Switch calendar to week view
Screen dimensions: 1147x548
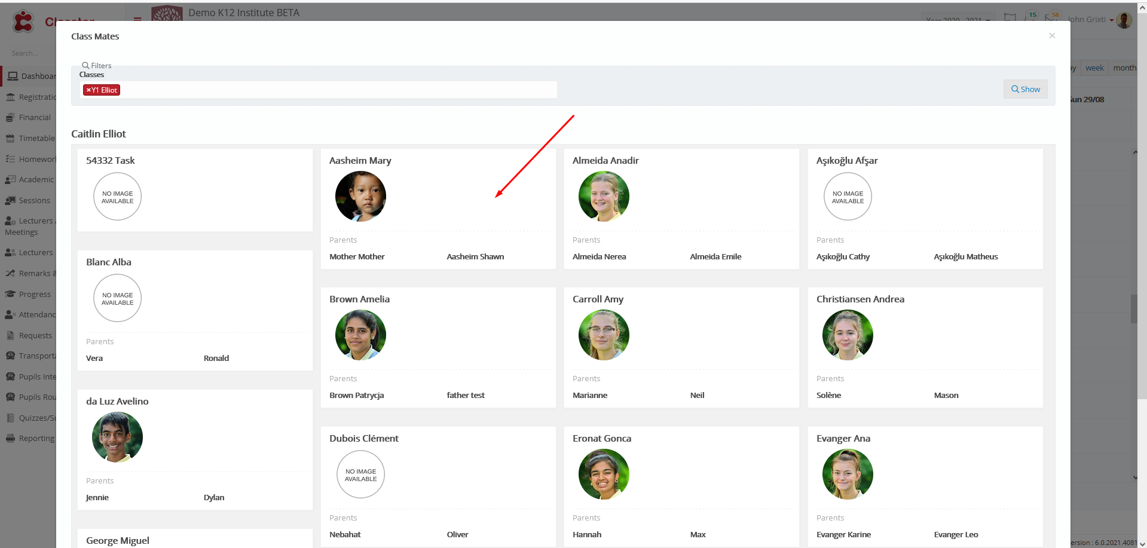coord(1094,68)
